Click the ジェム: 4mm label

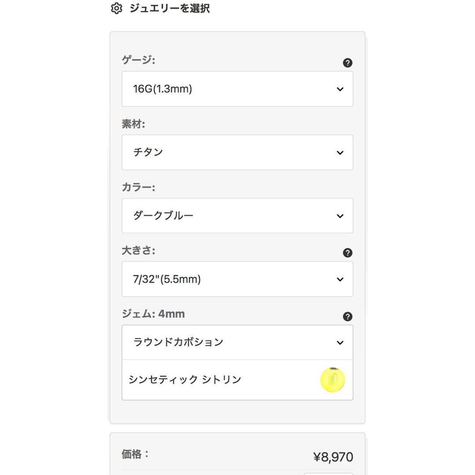pos(153,314)
